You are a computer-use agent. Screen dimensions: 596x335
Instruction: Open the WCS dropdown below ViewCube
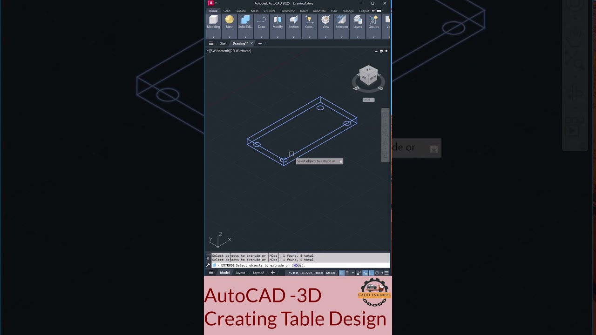368,100
